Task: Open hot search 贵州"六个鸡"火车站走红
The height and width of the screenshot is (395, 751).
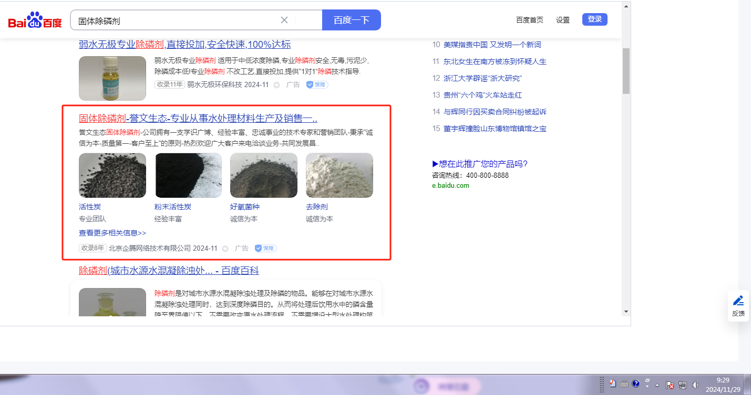Action: 482,95
